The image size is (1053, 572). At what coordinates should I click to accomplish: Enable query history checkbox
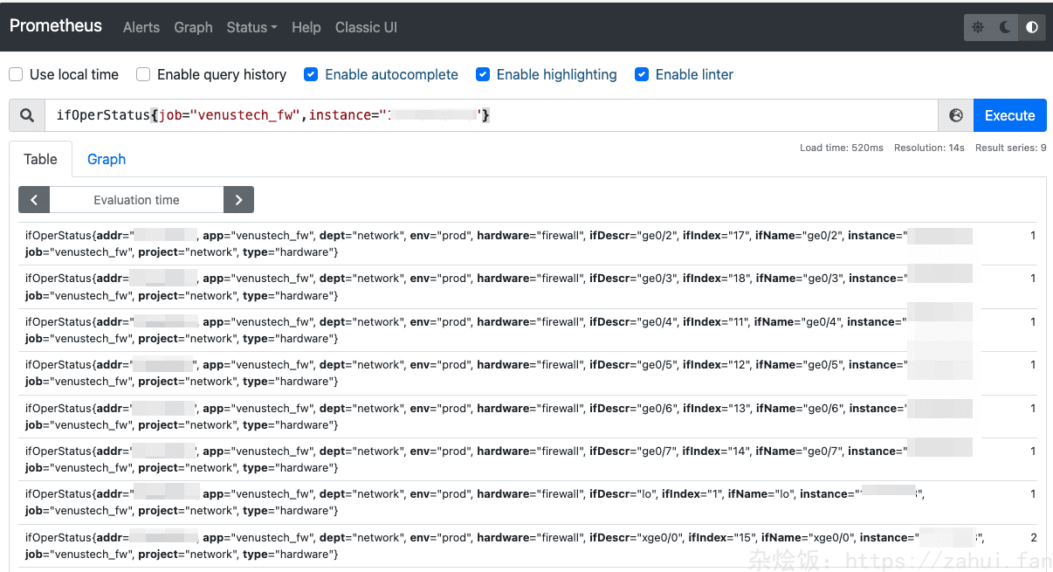(x=143, y=75)
